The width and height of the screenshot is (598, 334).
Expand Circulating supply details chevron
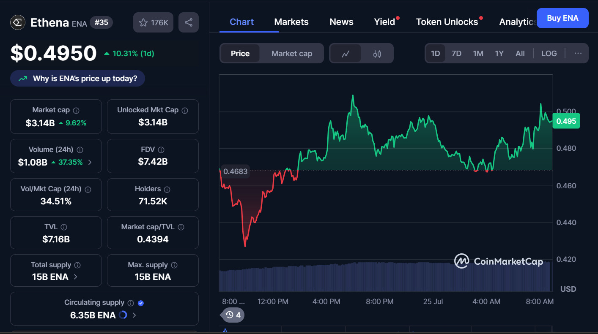tap(134, 315)
